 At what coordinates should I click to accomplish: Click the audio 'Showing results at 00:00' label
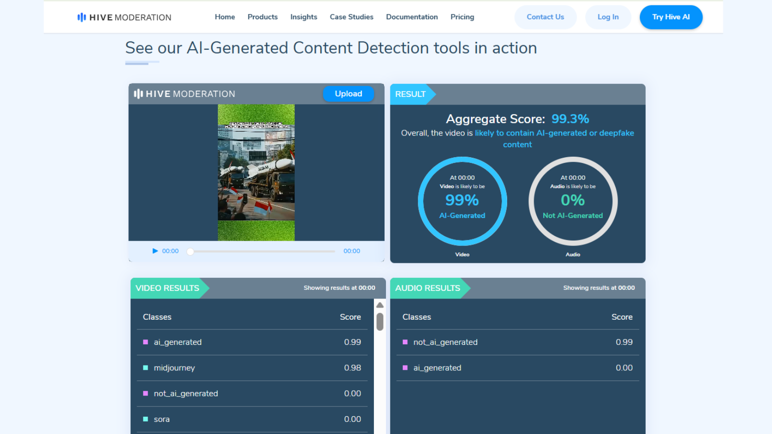pyautogui.click(x=599, y=288)
